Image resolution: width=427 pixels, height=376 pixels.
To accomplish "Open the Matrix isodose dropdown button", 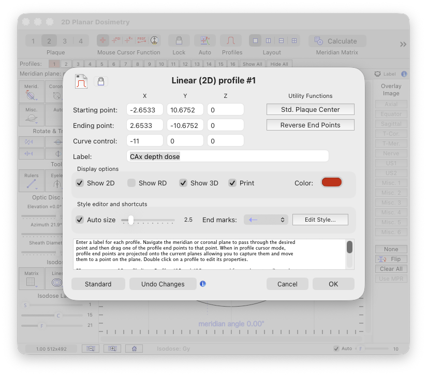I will (31, 277).
